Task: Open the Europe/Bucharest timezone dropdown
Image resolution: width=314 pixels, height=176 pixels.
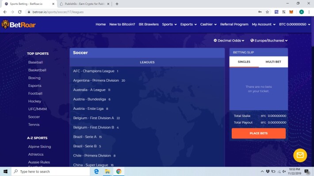Action: 269,41
